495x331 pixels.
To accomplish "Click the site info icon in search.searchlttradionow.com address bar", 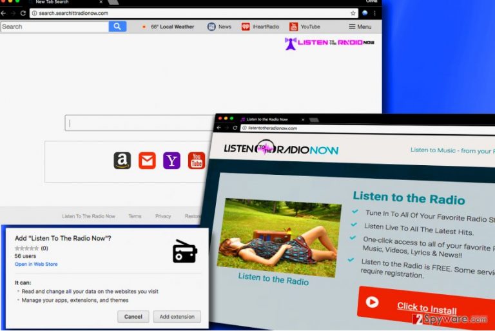I will 34,14.
